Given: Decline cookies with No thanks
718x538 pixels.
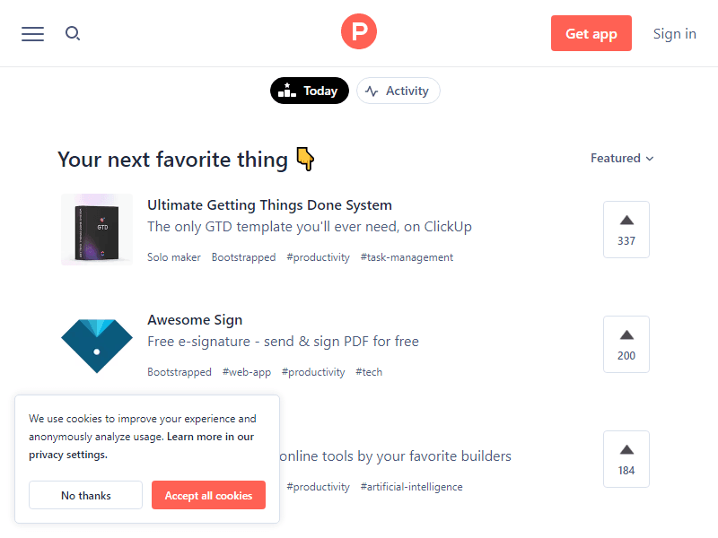Looking at the screenshot, I should 86,495.
